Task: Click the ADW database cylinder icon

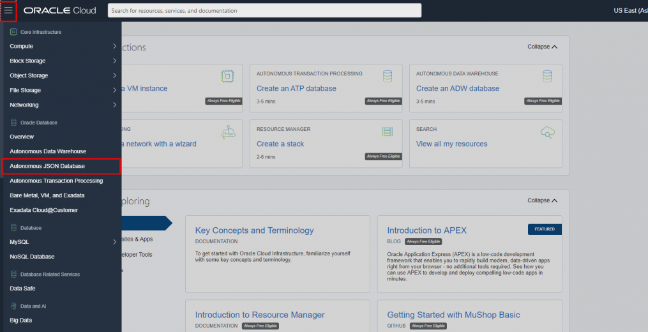Action: pos(546,76)
